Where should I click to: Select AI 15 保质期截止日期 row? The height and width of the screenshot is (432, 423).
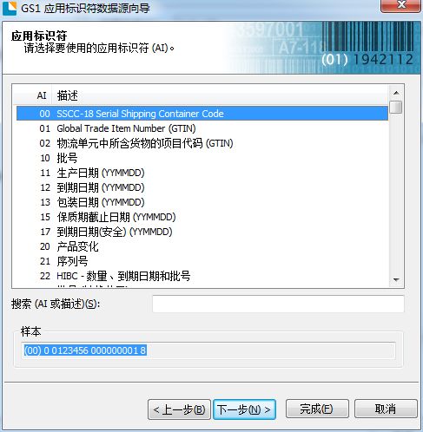[202, 217]
